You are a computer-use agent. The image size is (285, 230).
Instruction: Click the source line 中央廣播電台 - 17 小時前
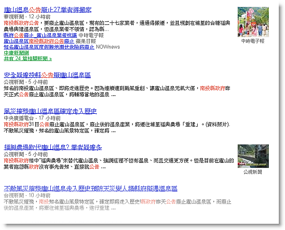(x=32, y=118)
